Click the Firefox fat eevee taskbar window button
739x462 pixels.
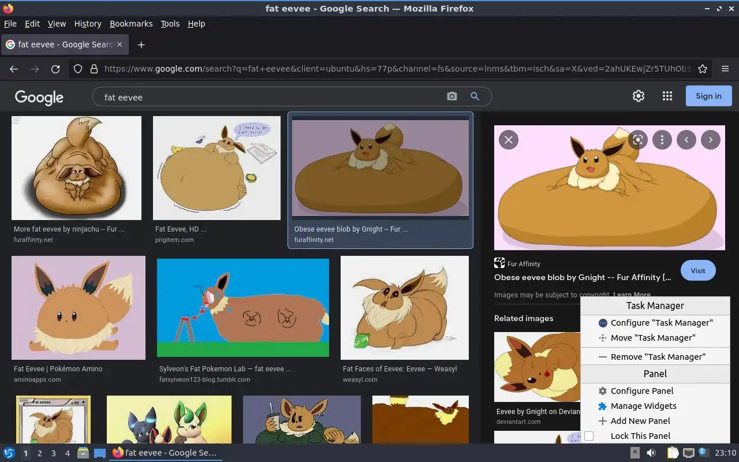point(166,453)
